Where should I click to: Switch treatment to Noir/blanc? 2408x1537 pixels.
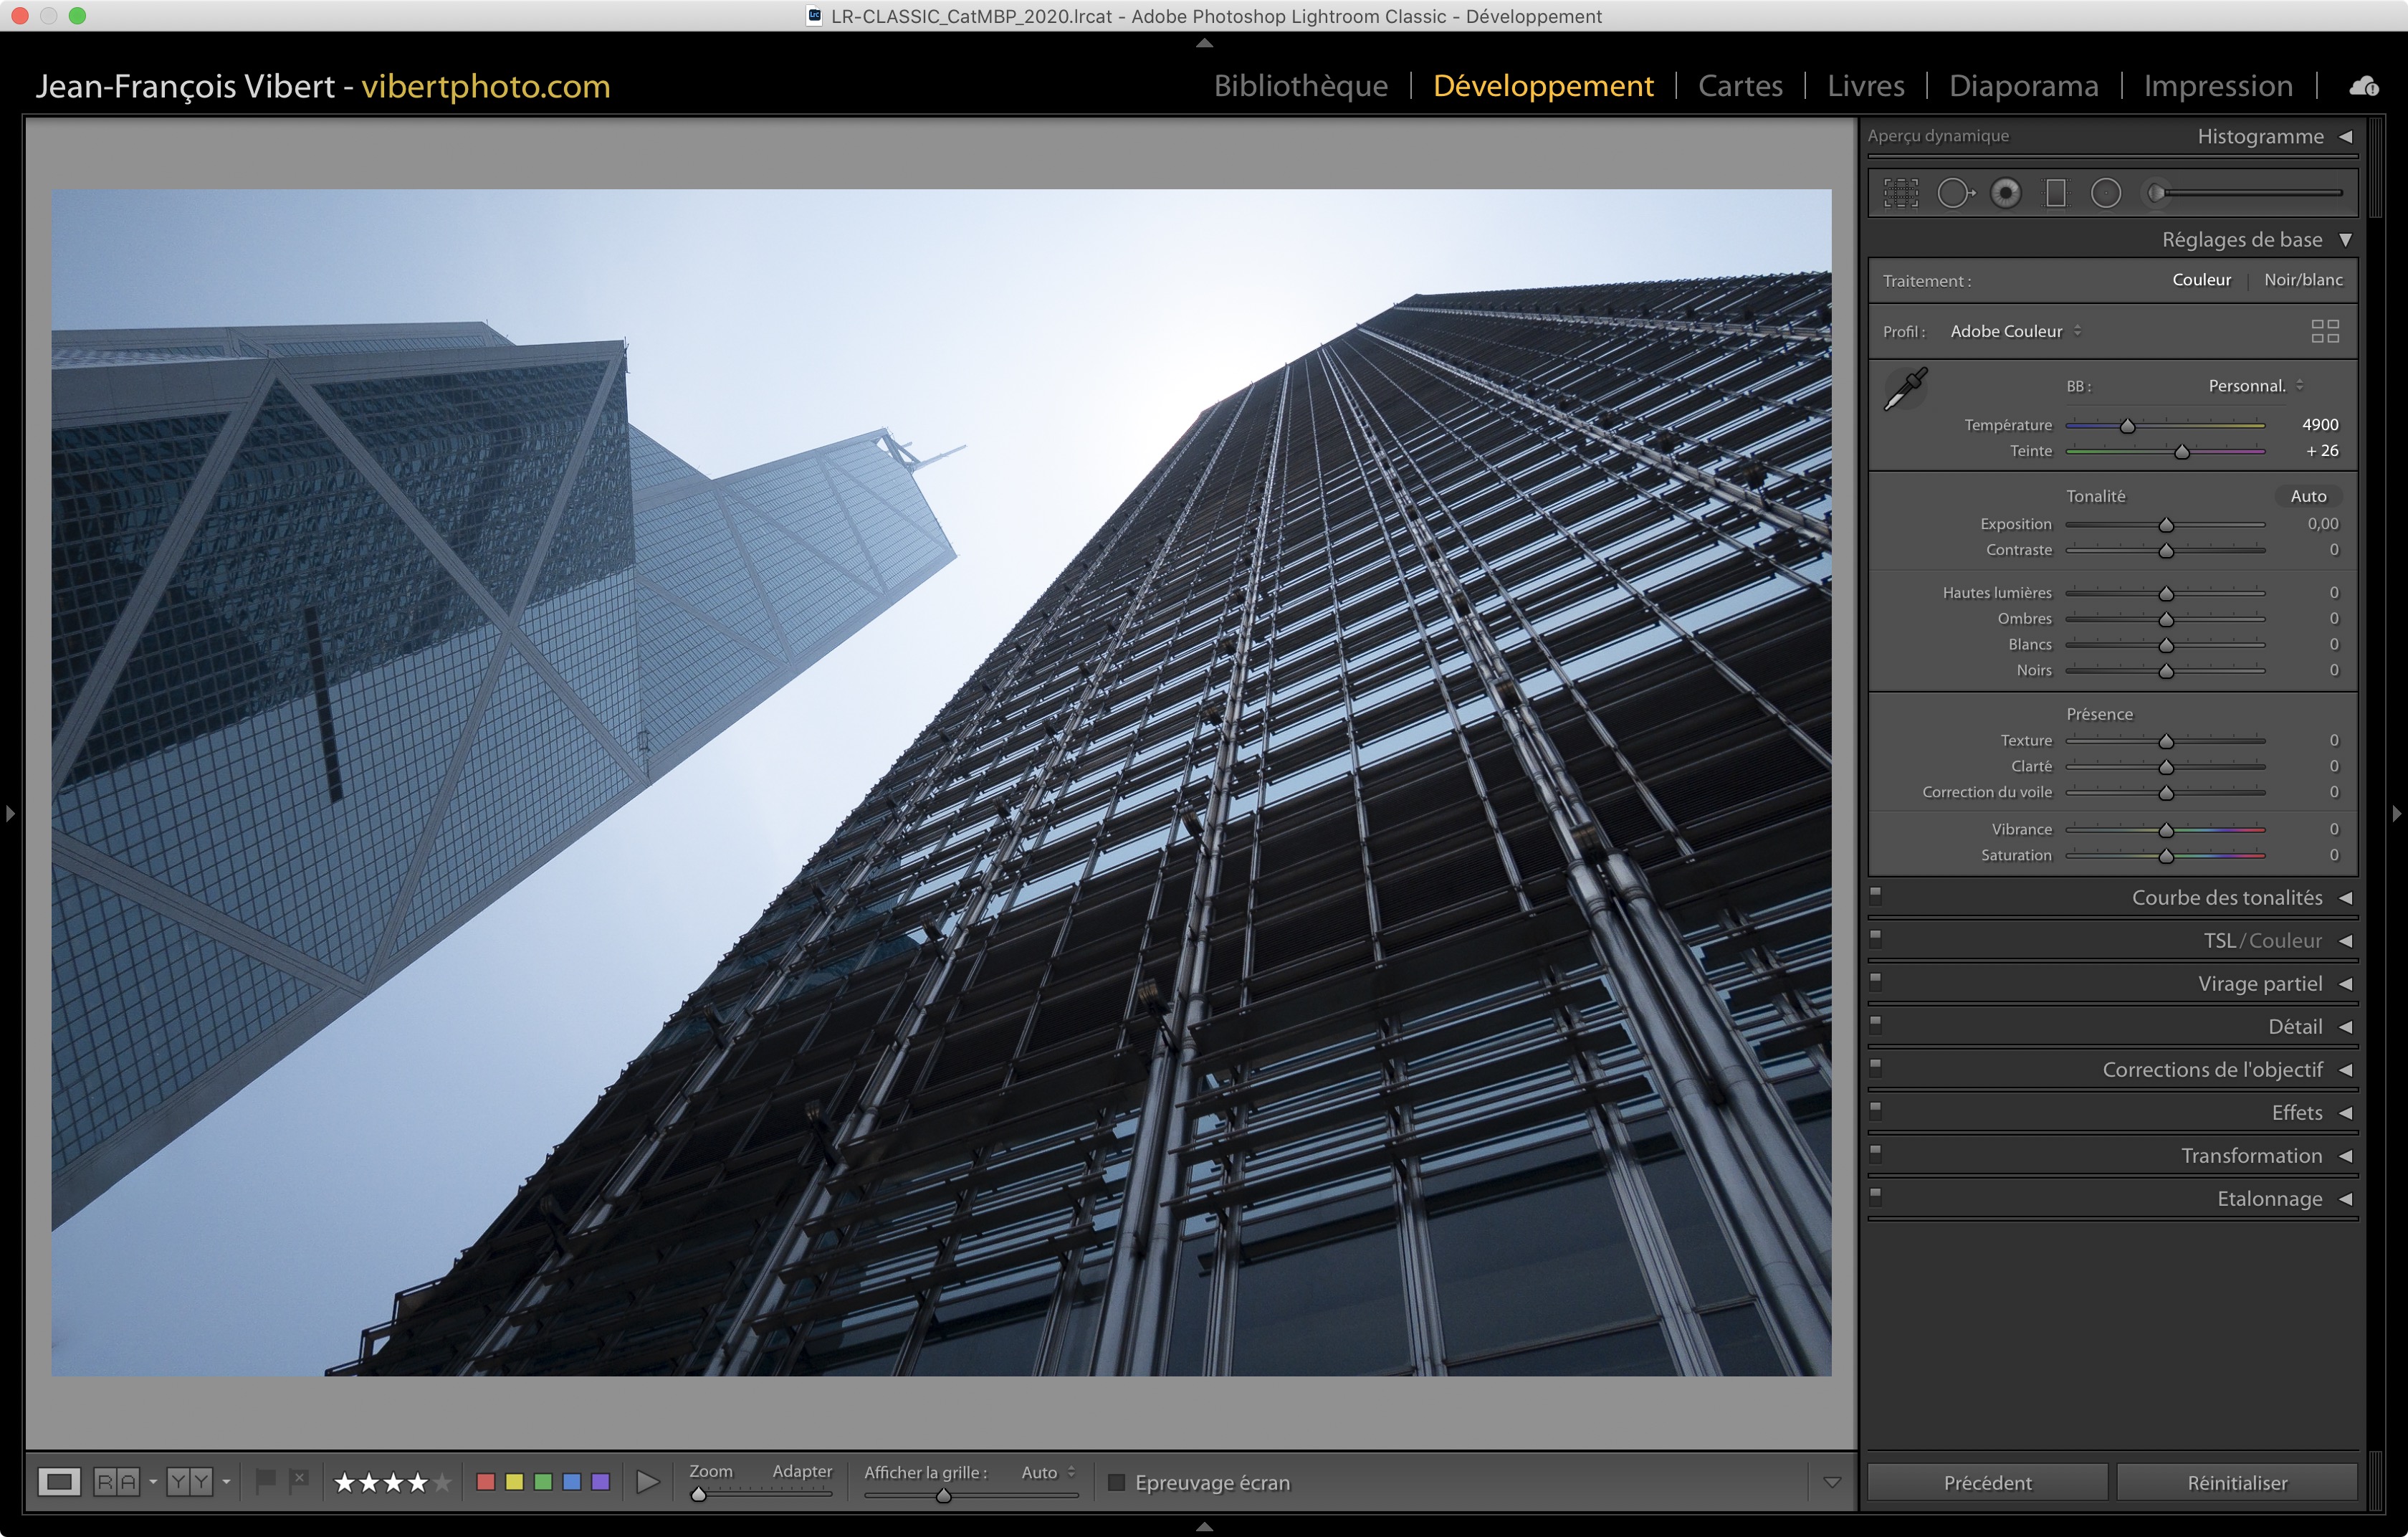pyautogui.click(x=2302, y=280)
